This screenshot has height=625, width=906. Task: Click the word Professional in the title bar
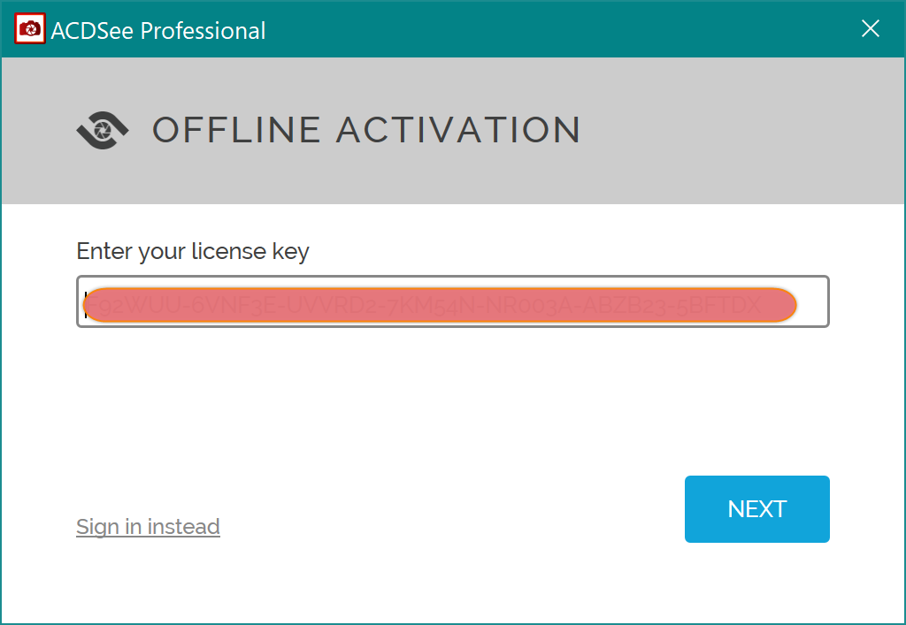click(x=203, y=30)
